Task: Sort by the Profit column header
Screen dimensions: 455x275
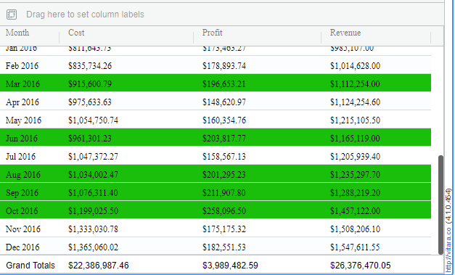Action: point(212,33)
